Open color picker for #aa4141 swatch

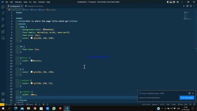(44, 30)
